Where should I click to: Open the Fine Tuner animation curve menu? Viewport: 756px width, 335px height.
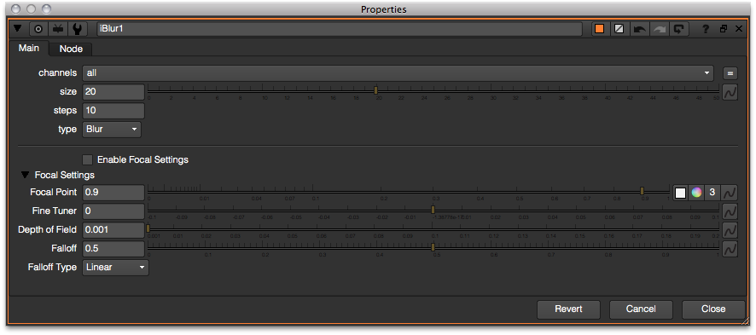730,211
